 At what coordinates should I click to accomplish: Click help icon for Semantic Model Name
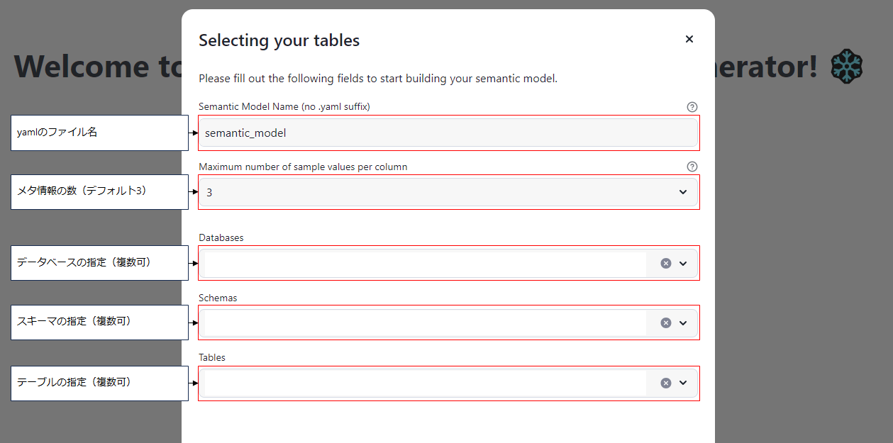tap(692, 107)
